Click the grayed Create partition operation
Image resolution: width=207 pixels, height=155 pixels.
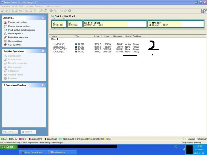tap(14, 56)
